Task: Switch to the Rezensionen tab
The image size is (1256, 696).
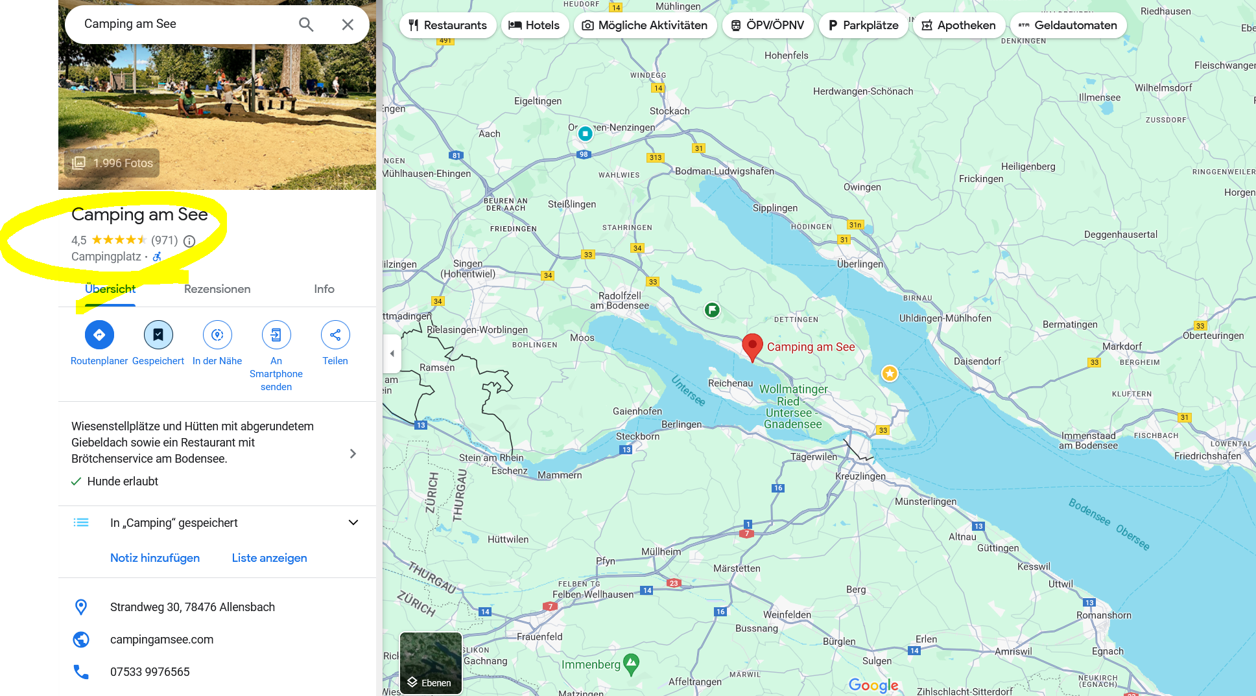Action: click(217, 289)
